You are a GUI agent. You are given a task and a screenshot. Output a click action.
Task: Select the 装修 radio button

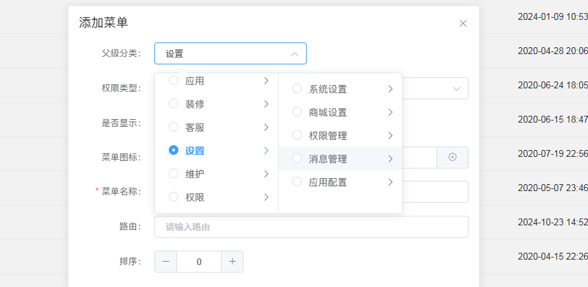174,104
